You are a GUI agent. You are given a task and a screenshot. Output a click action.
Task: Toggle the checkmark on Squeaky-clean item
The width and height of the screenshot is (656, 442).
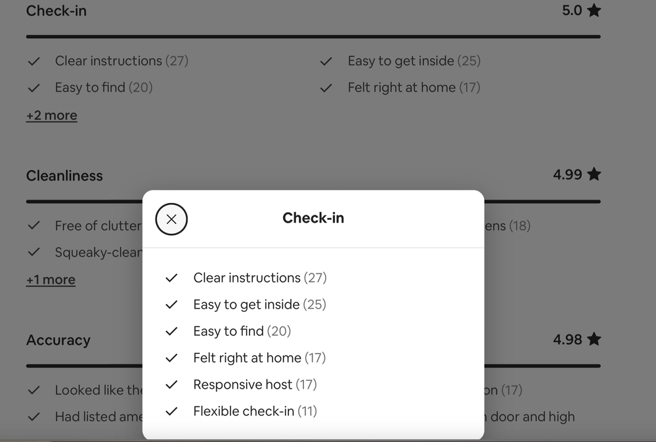coord(34,252)
